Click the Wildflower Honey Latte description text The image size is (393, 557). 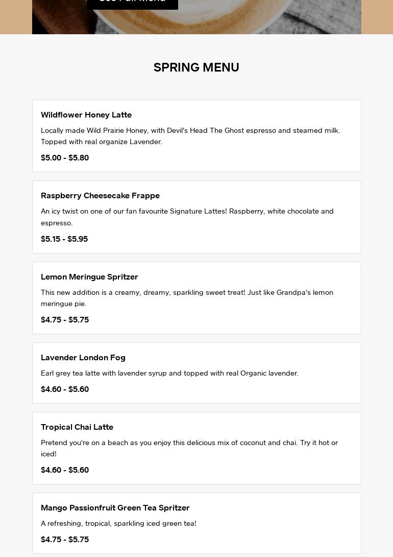190,136
